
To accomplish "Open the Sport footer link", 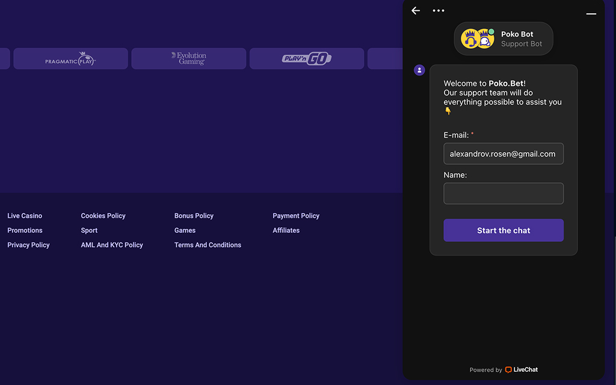I will pos(89,230).
